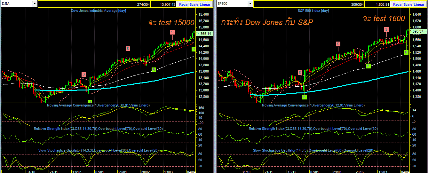Select the middle S sell marker on DJIA chart
The image size is (428, 173).
(128, 49)
